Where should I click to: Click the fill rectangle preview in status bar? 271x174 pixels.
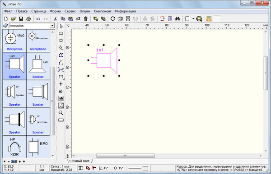click(145, 168)
